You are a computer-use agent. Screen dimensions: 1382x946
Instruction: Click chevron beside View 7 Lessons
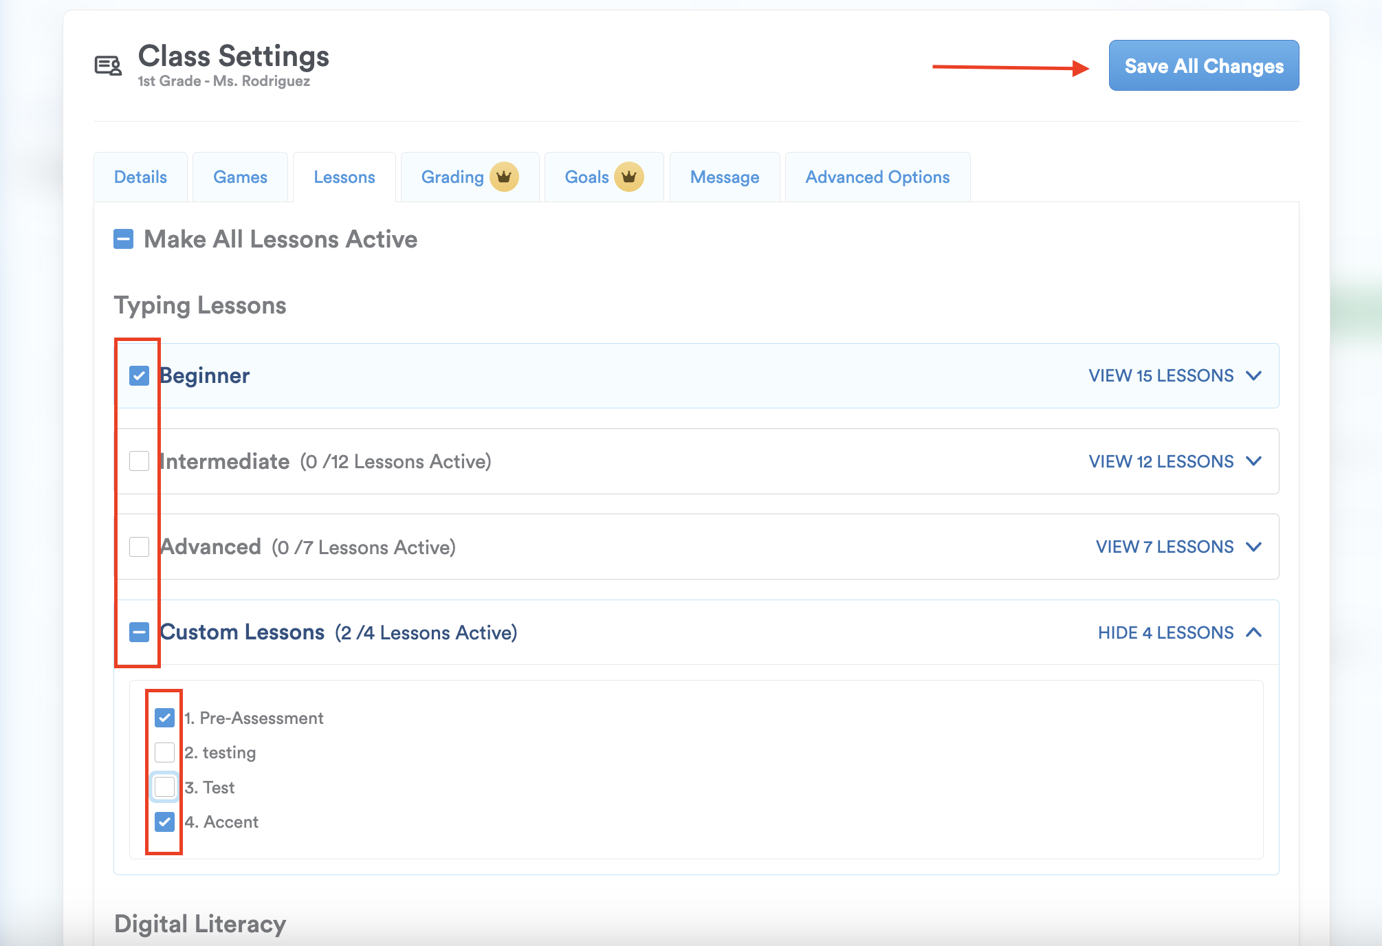(x=1253, y=547)
